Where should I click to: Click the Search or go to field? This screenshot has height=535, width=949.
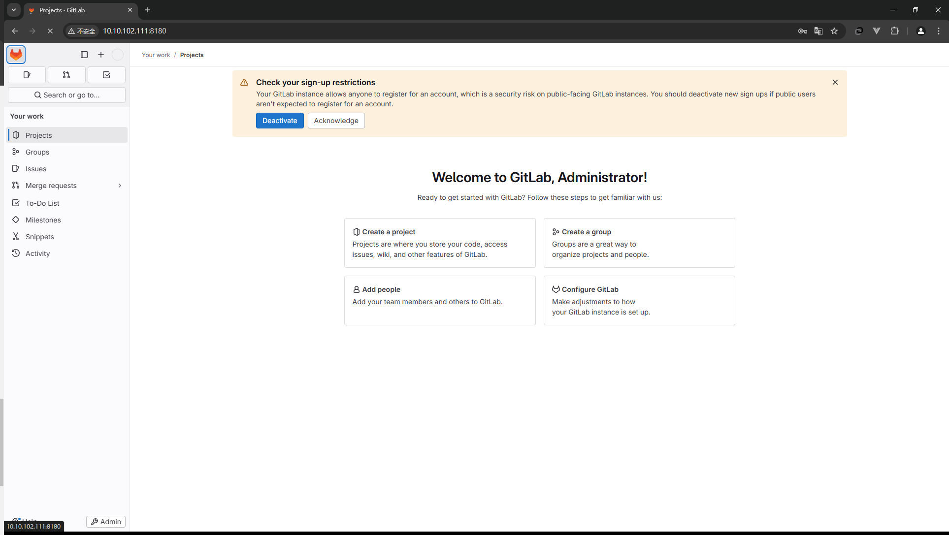[66, 95]
